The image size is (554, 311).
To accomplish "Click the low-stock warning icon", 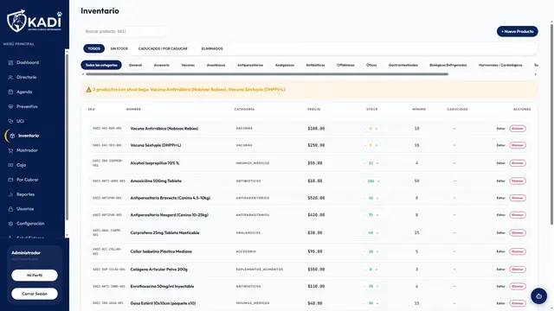I will [x=88, y=90].
